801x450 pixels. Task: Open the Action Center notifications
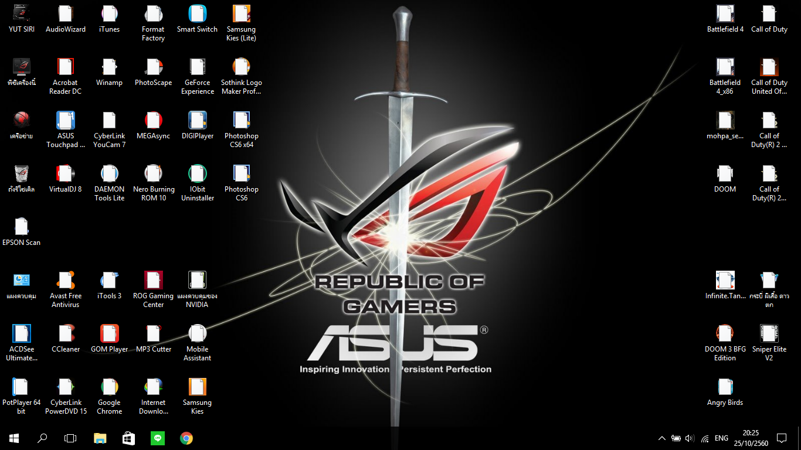(781, 438)
